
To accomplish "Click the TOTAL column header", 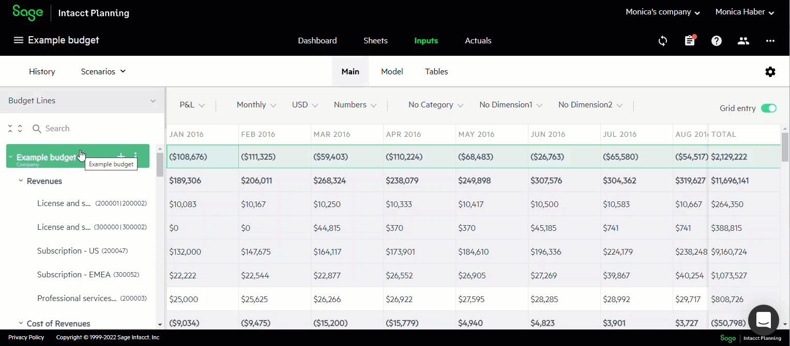I will click(x=744, y=134).
